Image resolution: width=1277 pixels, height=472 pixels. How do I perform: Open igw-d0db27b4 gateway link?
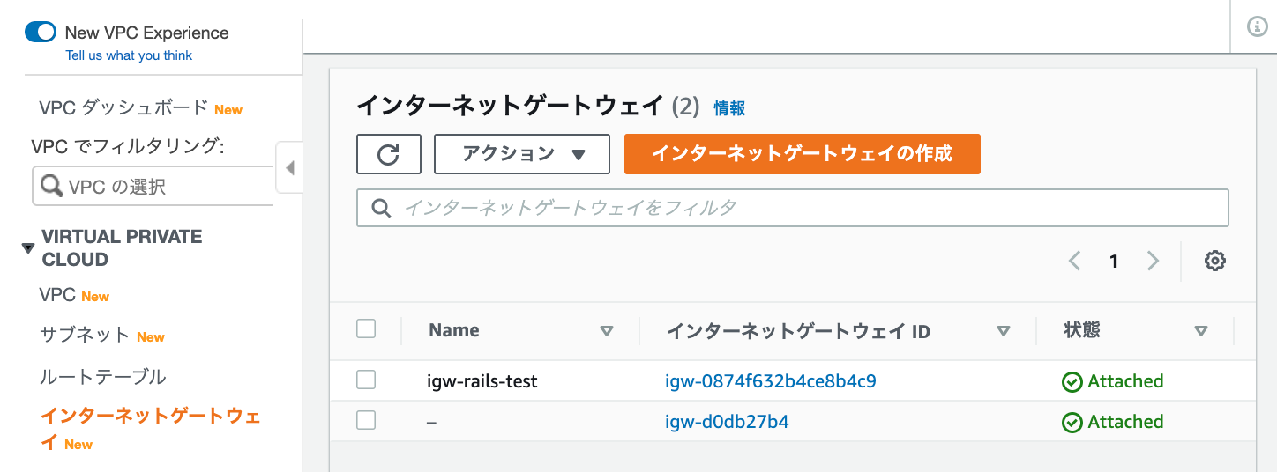point(727,422)
